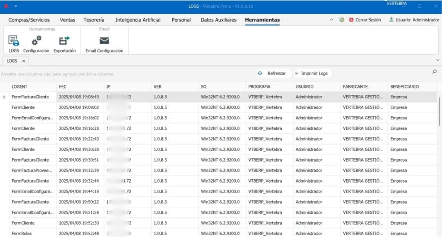Click the green icon beside Cerrar Sesión
Screen dimensions: 442x237
click(341, 20)
